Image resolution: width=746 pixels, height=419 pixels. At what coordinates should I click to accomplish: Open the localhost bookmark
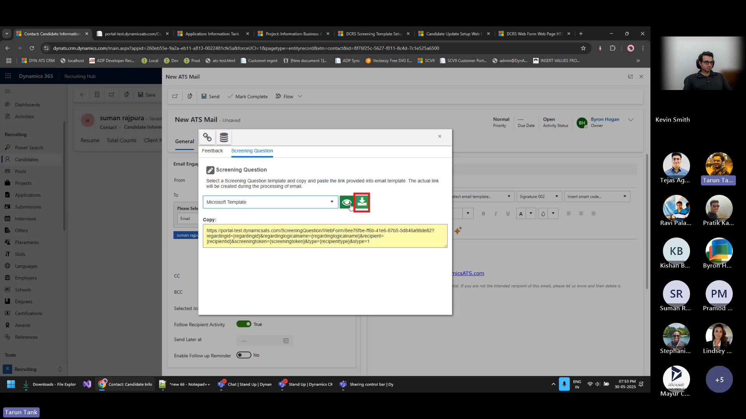click(x=72, y=61)
